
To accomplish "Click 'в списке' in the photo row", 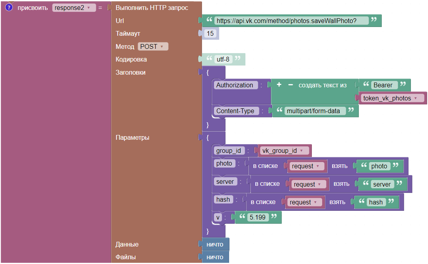I will click(265, 166).
